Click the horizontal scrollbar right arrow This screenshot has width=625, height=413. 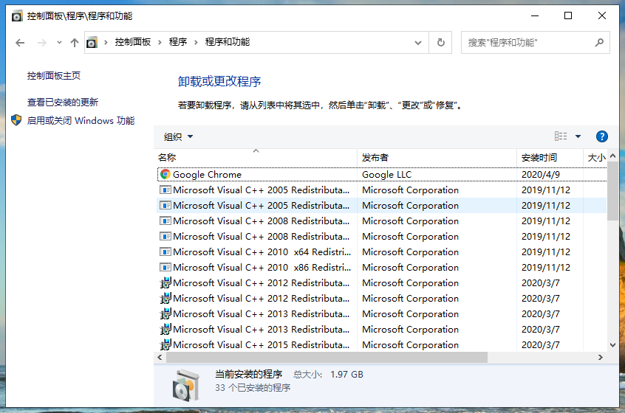(600, 358)
